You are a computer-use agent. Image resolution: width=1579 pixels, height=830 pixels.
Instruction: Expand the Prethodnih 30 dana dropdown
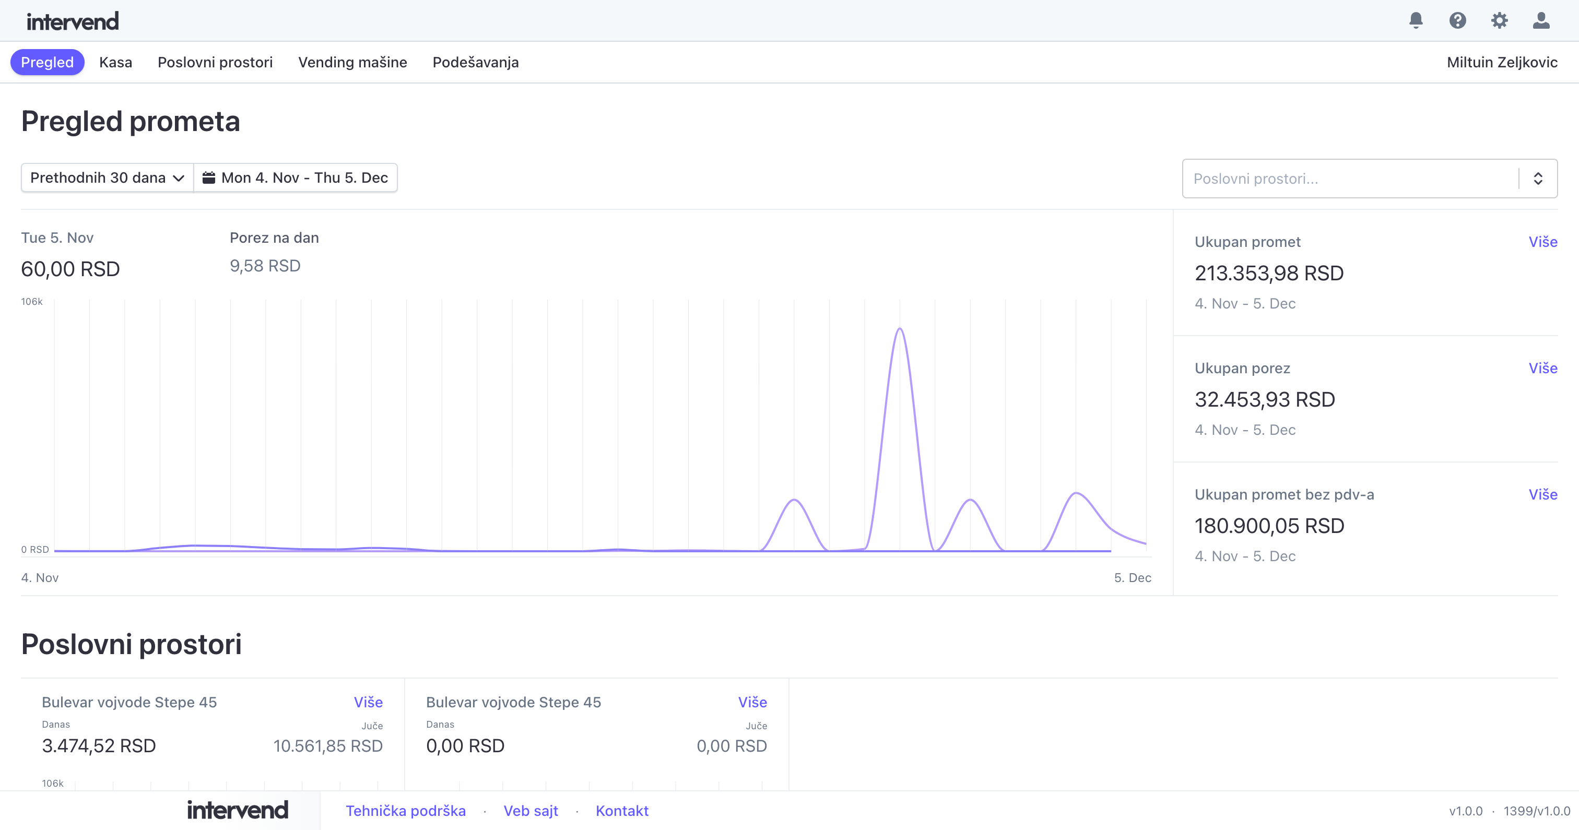(107, 178)
